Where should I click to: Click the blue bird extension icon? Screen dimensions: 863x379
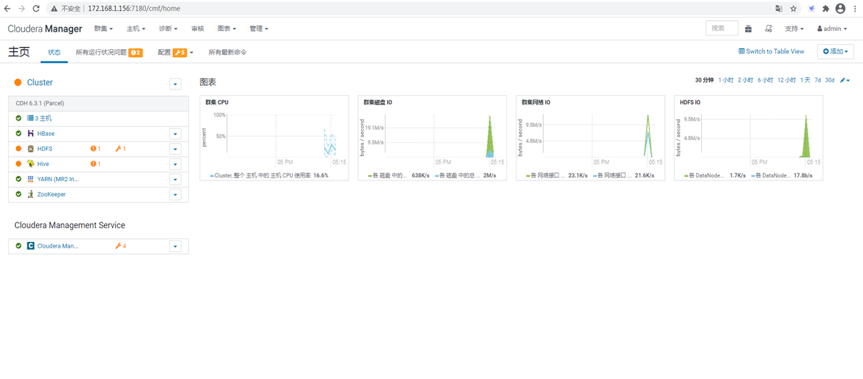click(x=811, y=9)
